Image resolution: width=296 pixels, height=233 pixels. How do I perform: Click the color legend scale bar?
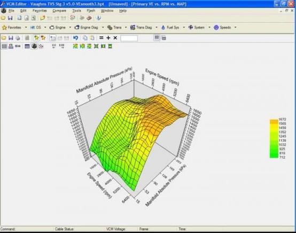coord(274,138)
